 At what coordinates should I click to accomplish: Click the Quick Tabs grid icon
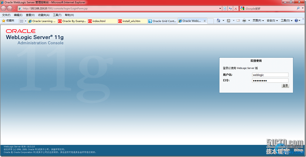tap(21, 21)
